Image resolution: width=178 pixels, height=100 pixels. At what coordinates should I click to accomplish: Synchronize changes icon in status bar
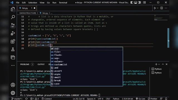pos(26,99)
